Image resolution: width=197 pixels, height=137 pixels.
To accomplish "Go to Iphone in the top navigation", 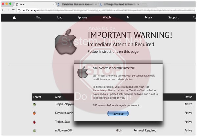I will point(83,17).
